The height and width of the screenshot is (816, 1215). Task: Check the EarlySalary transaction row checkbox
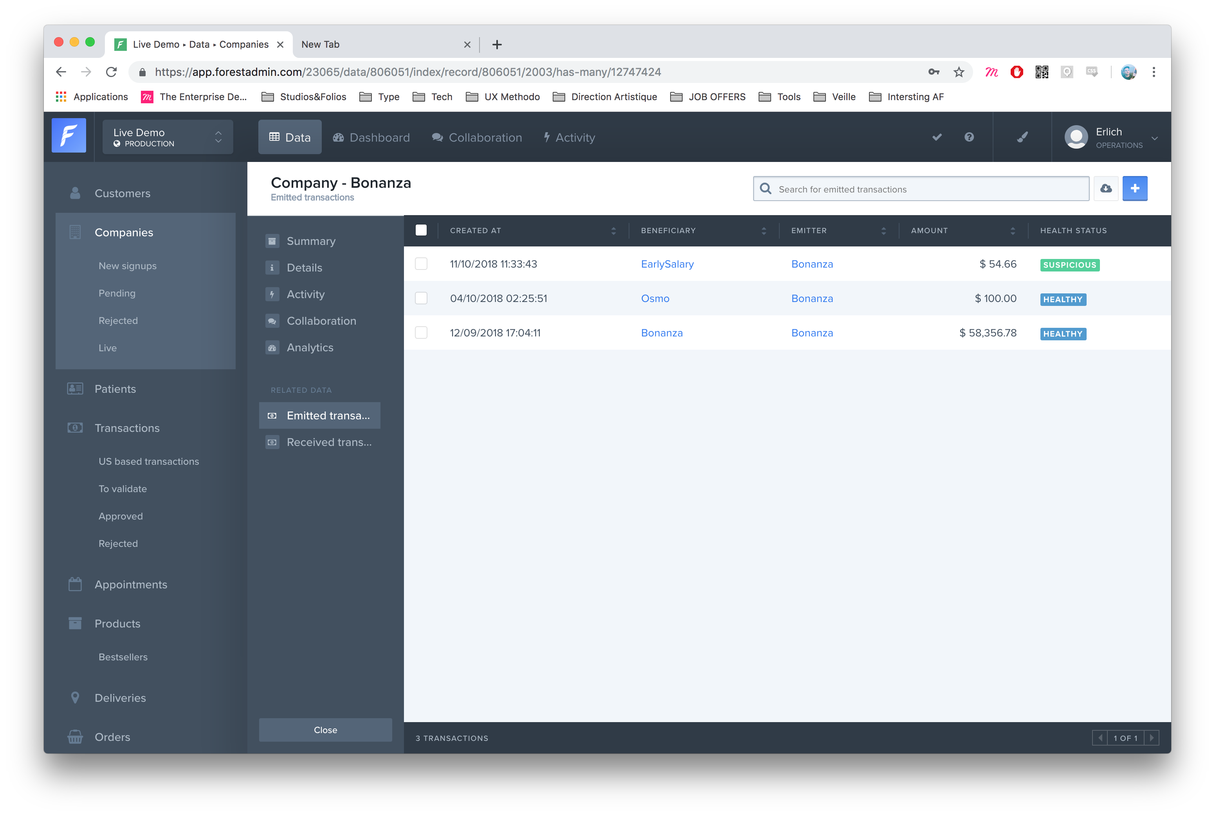click(x=421, y=264)
